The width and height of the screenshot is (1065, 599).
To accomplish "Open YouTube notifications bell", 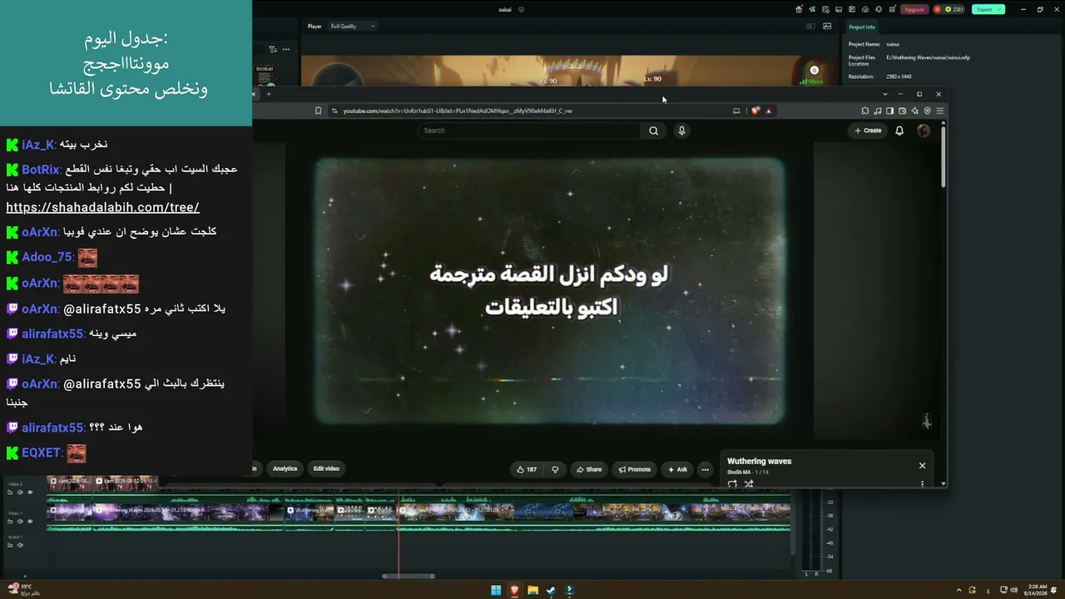I will [899, 131].
